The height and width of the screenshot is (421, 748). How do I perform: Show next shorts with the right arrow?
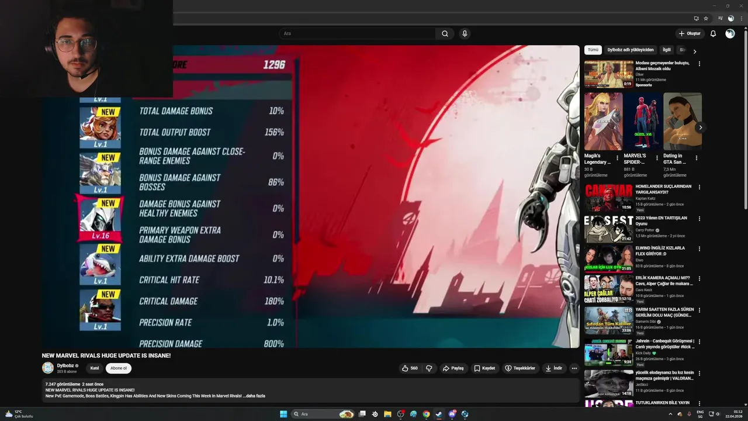700,127
